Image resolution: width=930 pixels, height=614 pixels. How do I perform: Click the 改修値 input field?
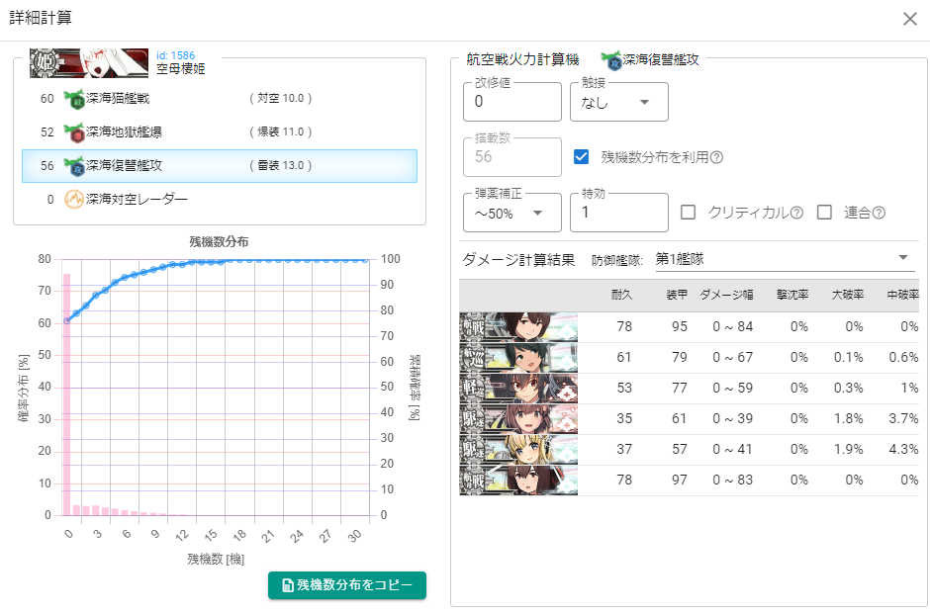pos(511,102)
